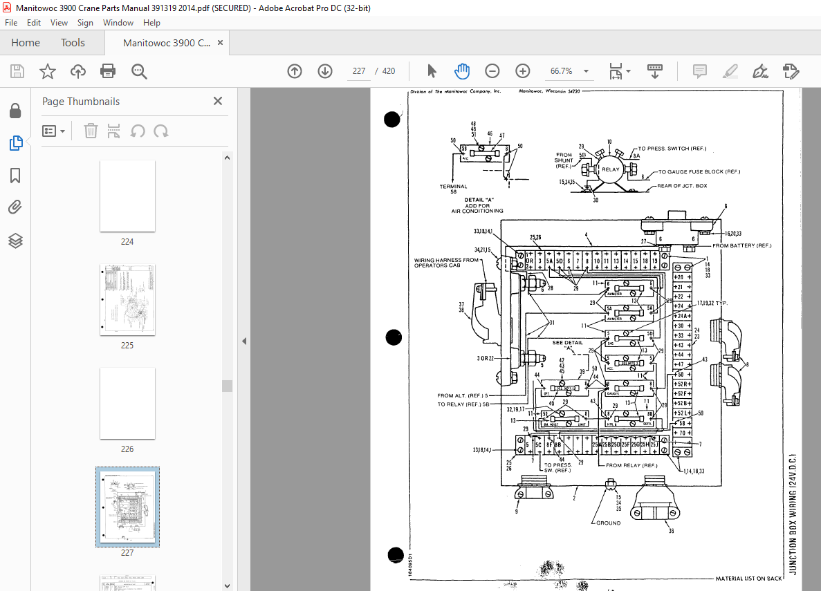Add a comment sticky note
The height and width of the screenshot is (591, 821).
(699, 71)
